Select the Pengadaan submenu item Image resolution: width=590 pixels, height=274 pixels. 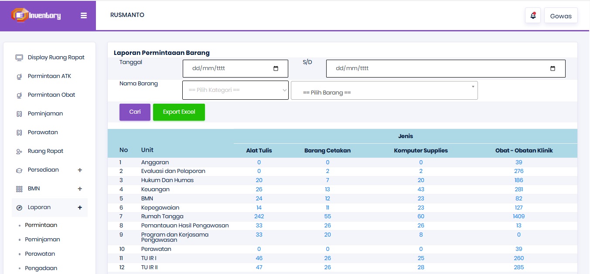41,268
